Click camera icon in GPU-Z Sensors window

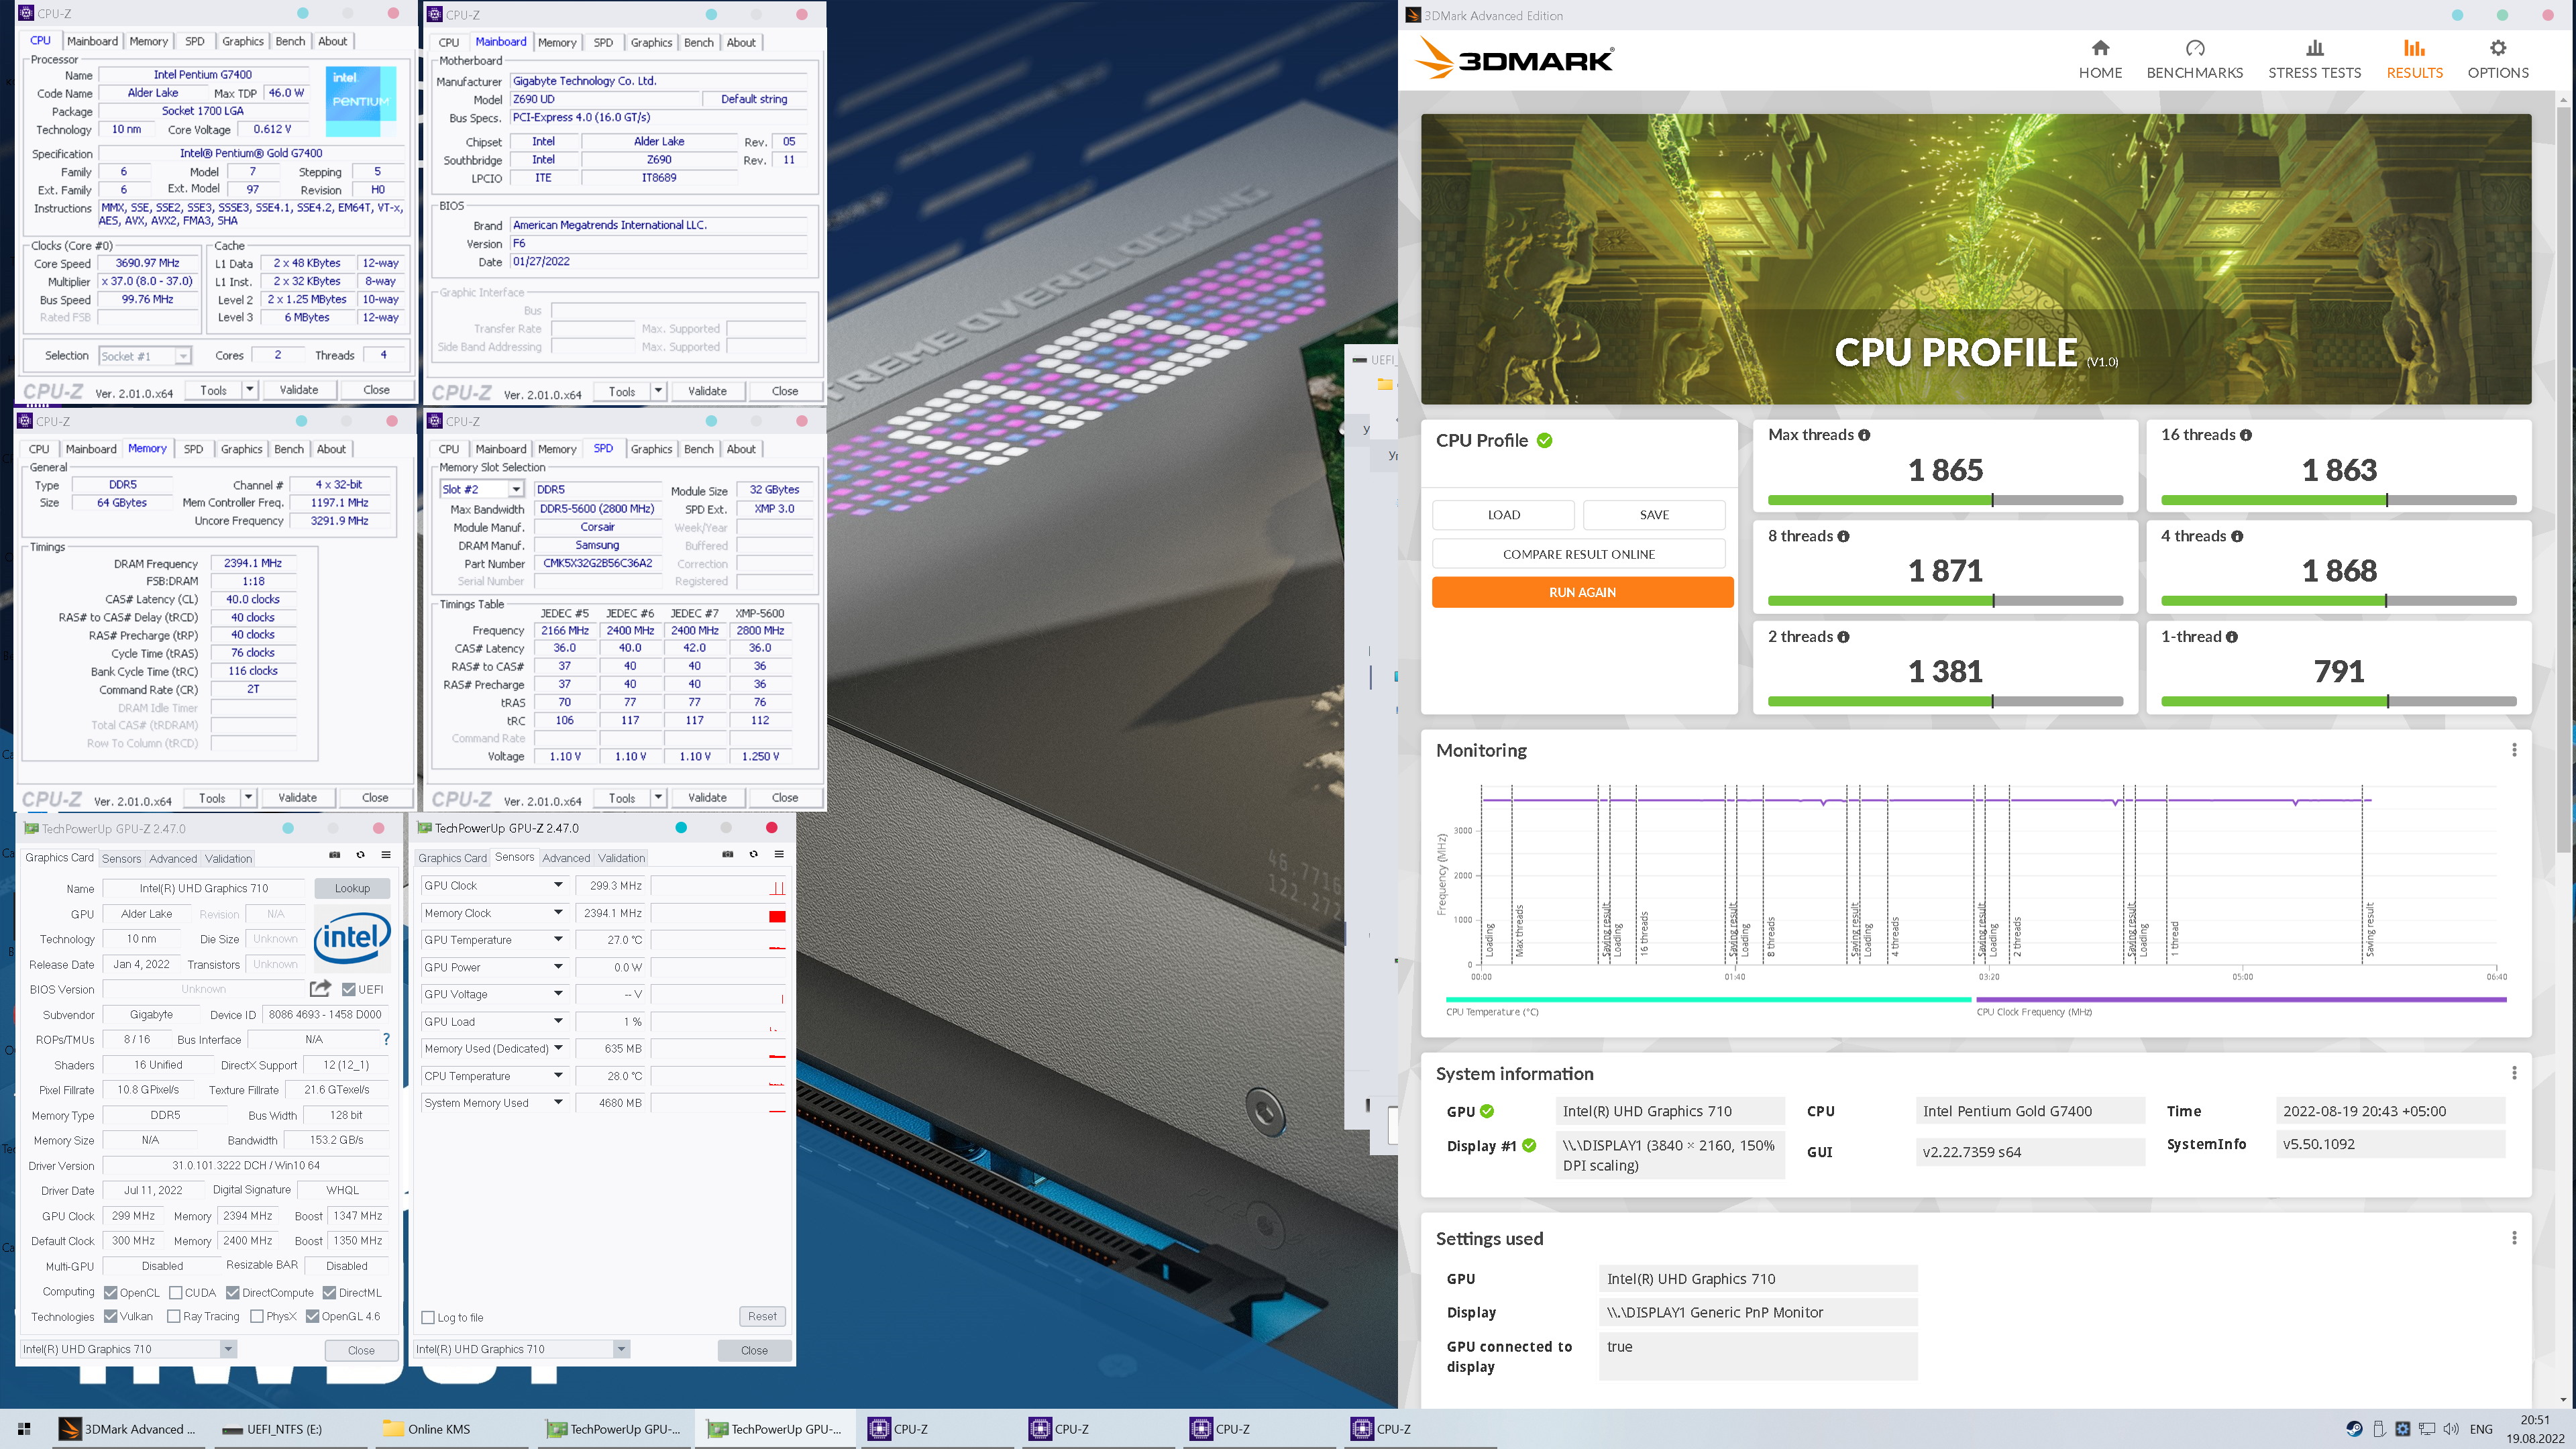click(x=727, y=854)
